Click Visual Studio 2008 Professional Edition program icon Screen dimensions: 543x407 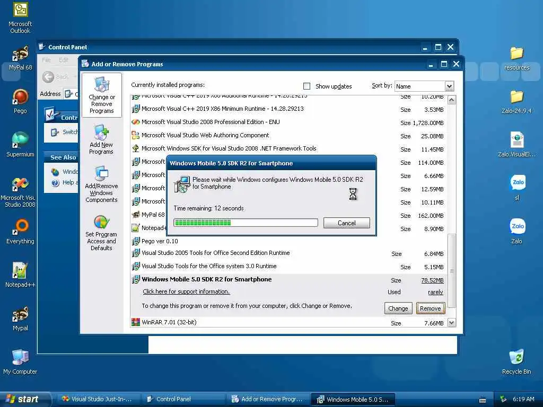point(136,122)
